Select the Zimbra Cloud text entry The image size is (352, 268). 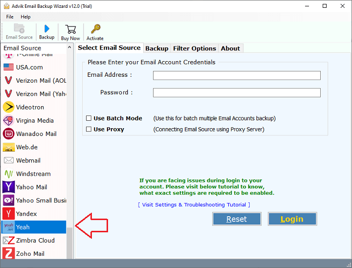(36, 241)
